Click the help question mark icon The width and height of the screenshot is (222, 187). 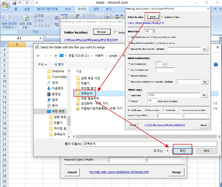tap(216, 65)
